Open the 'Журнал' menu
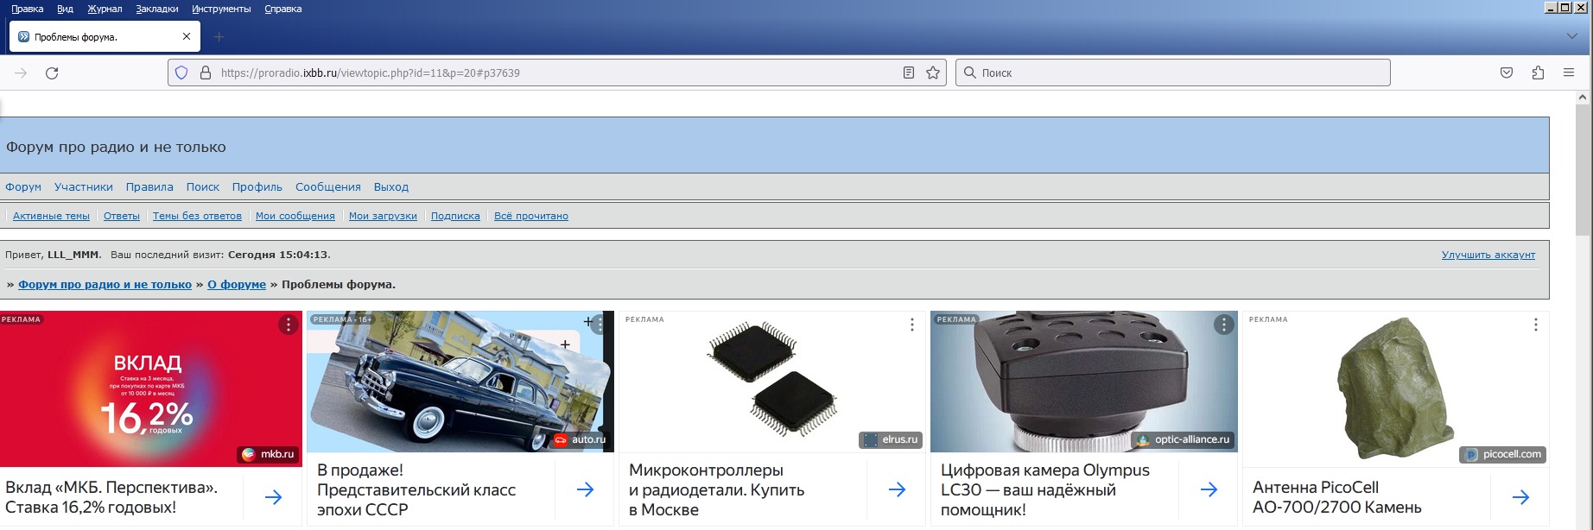The height and width of the screenshot is (530, 1593). 105,9
